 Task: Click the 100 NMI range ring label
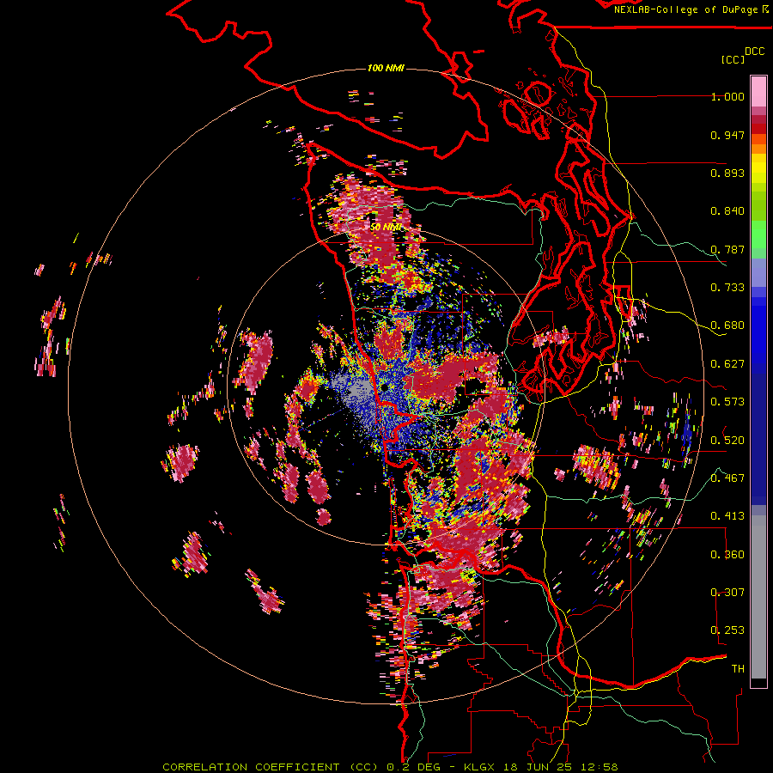click(x=386, y=68)
